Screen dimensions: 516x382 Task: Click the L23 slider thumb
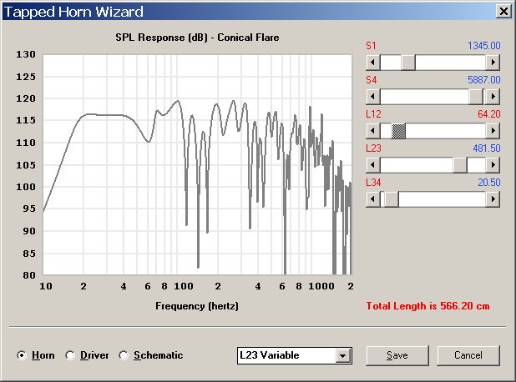(460, 165)
